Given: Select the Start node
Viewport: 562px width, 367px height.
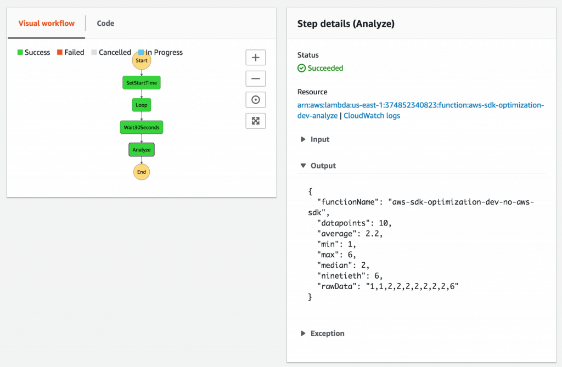Looking at the screenshot, I should [x=141, y=60].
